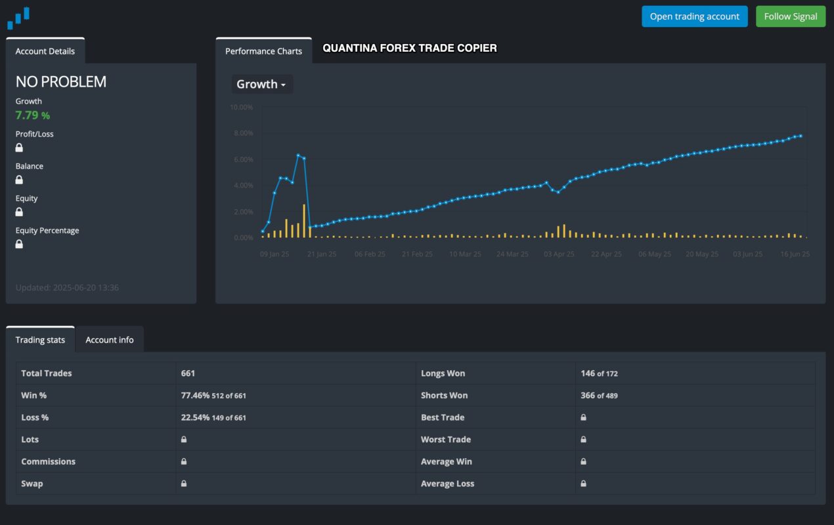Click the Total Trades value 661
This screenshot has width=834, height=525.
188,373
